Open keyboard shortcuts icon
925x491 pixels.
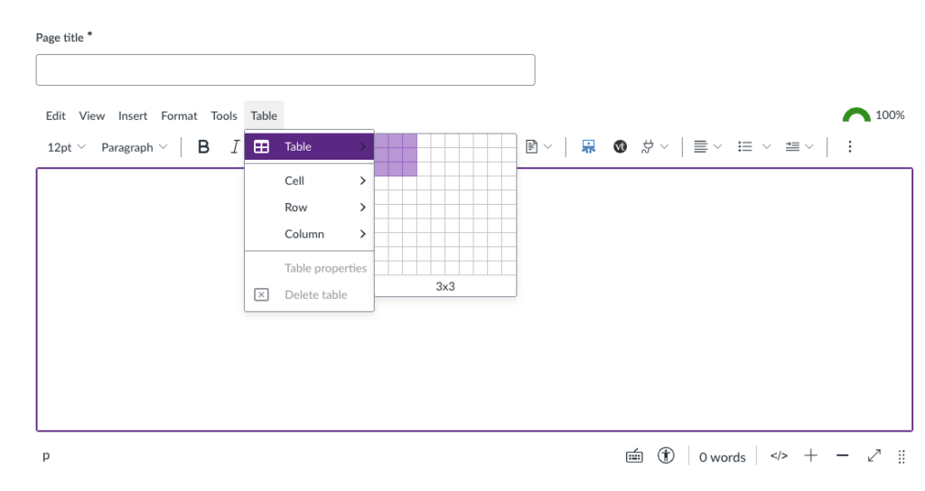click(x=634, y=456)
